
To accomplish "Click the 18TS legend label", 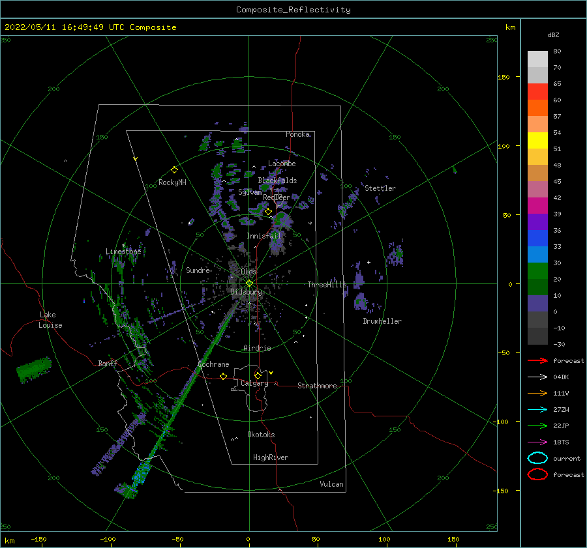I will (x=561, y=442).
